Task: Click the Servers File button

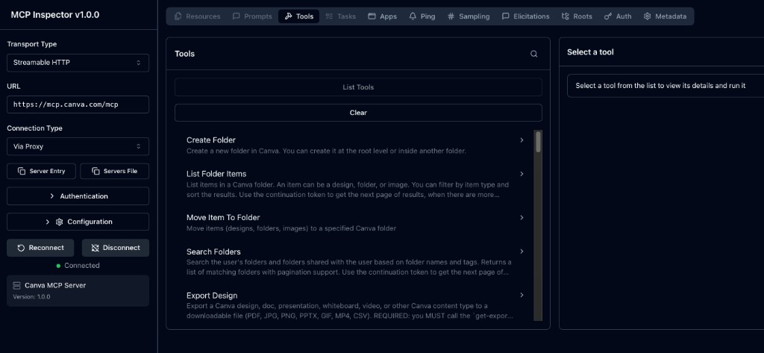Action: click(114, 171)
